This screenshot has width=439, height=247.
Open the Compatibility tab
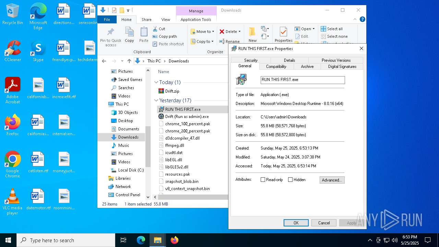[x=276, y=67]
